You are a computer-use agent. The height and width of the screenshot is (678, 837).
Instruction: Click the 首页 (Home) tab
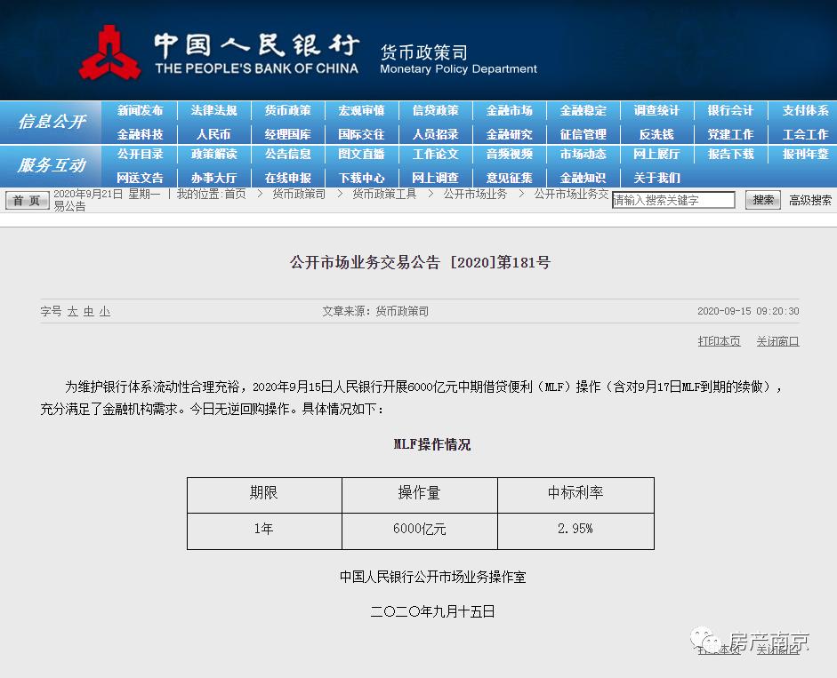26,200
